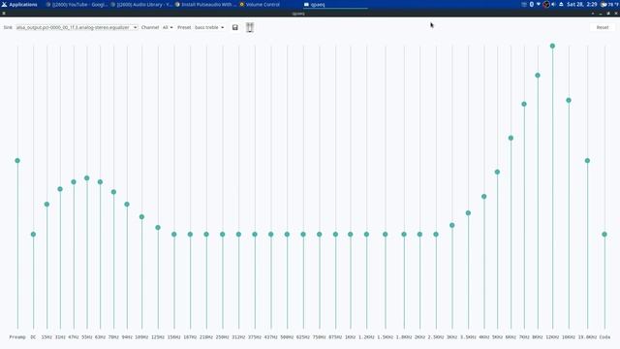Click the DC band slider handle
Screen dimensions: 620x349
coord(33,235)
